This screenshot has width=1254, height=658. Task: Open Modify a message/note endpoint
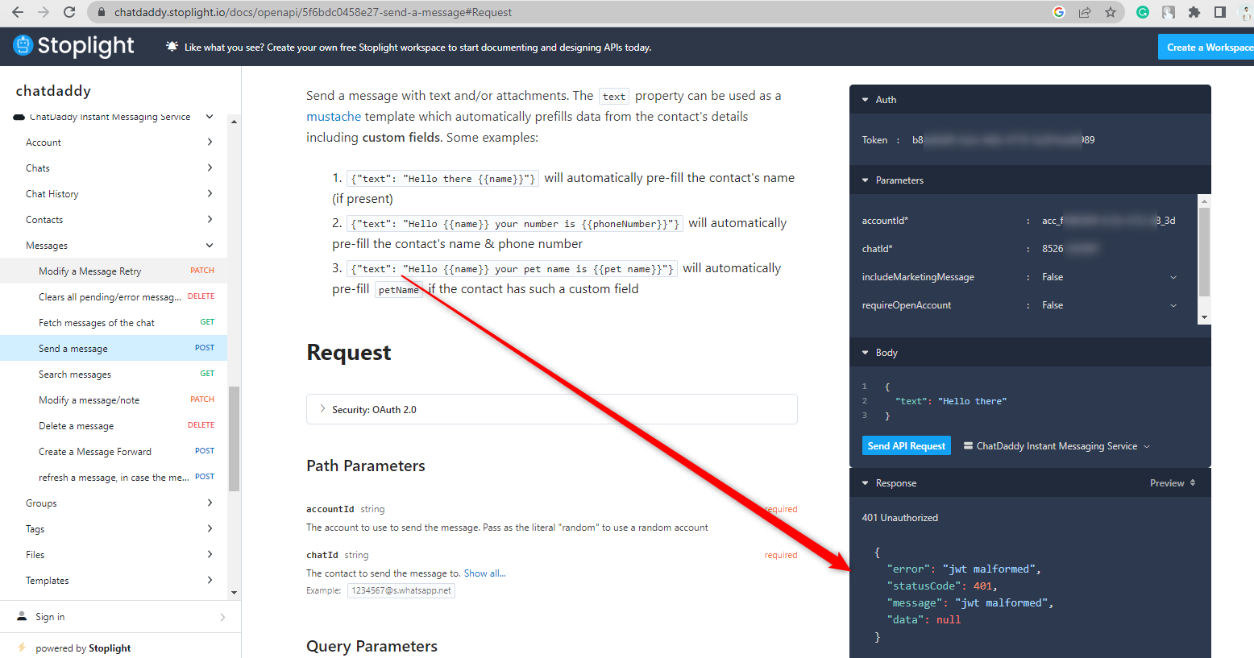(114, 400)
